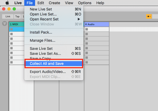Click the highlighted first clip slot in 1 MIDI
Viewport: 158px width, 111px height.
pos(17,29)
